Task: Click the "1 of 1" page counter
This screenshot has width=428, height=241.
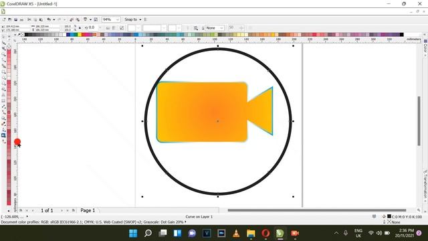Action: tap(47, 210)
